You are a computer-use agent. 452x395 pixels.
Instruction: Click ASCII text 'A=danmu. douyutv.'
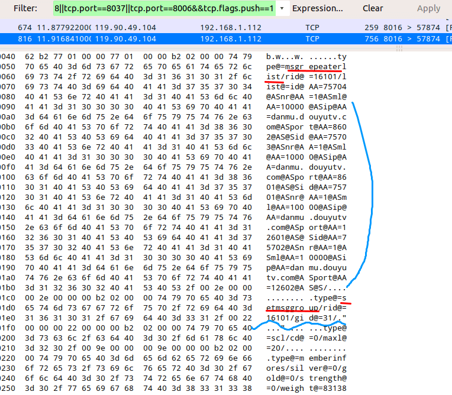[x=306, y=167]
